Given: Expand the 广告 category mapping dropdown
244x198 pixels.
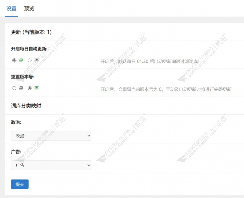Looking at the screenshot, I should tap(51, 165).
